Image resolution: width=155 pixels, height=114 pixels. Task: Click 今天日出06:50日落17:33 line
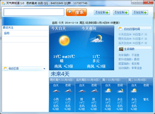pos(133,34)
